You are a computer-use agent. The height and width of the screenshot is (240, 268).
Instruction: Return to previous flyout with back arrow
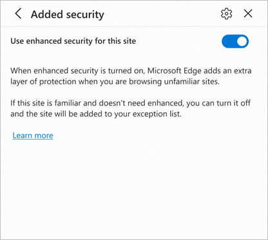point(18,14)
